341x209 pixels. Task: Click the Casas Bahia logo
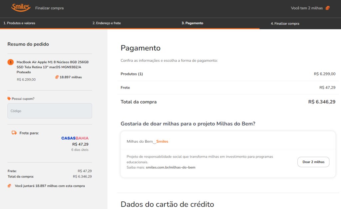pyautogui.click(x=75, y=138)
